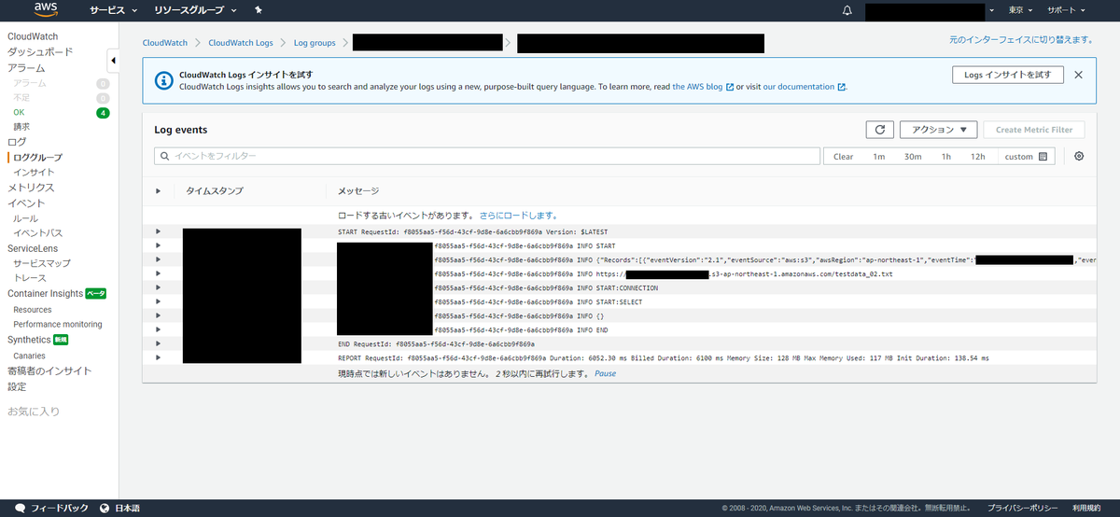Sort by タイムスタンプ column header
The width and height of the screenshot is (1120, 517).
coord(215,190)
